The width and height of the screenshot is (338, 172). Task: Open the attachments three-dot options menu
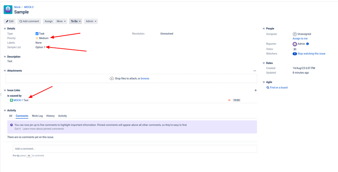tap(255, 70)
